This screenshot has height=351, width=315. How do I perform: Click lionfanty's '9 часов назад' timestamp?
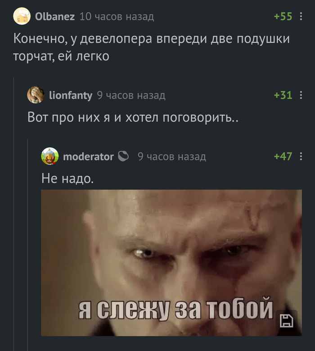(131, 95)
